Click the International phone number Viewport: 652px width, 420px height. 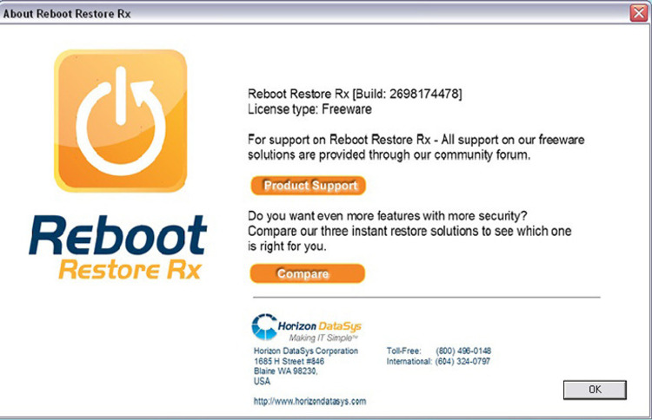[462, 362]
